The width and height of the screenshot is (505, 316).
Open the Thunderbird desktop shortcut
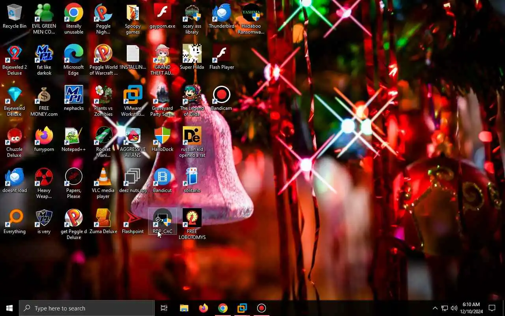(x=222, y=17)
